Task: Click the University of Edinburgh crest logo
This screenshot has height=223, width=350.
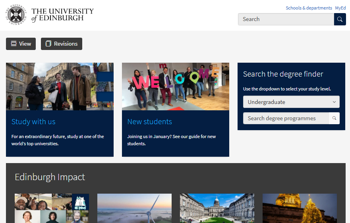Action: (16, 15)
